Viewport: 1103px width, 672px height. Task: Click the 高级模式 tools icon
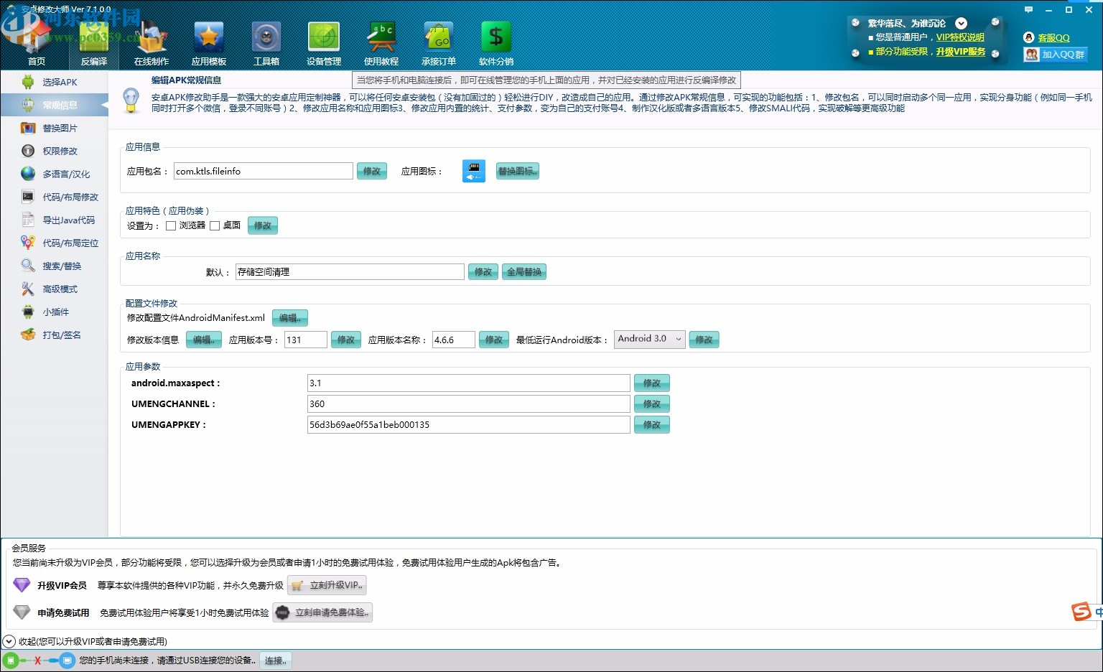pos(28,289)
